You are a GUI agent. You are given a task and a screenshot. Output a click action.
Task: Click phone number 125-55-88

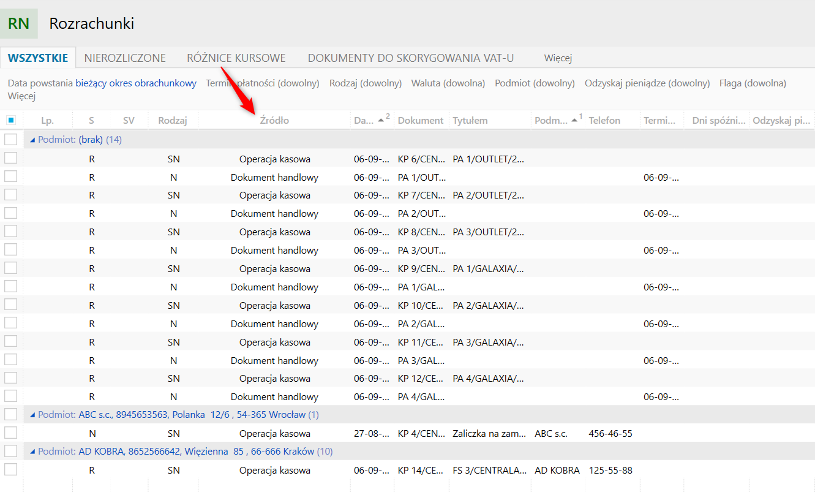point(610,471)
